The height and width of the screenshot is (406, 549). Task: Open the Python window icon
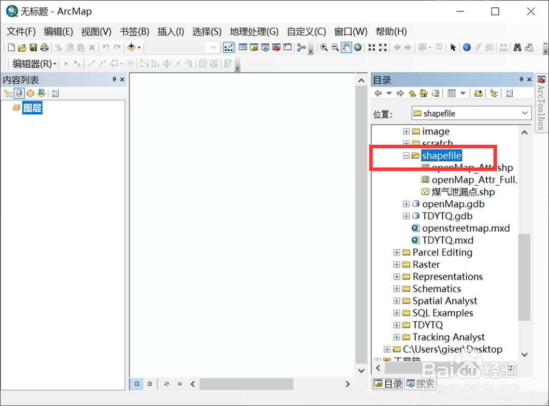coord(287,47)
